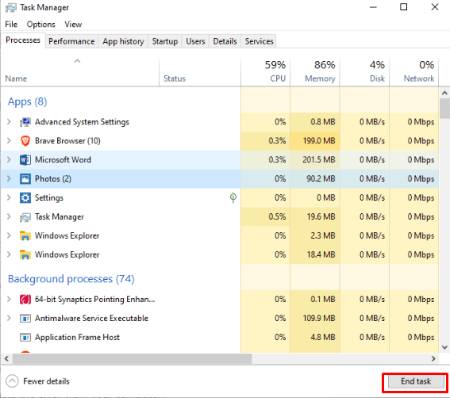Expand the Antimalware Service Executable row
The height and width of the screenshot is (398, 450).
coord(9,318)
